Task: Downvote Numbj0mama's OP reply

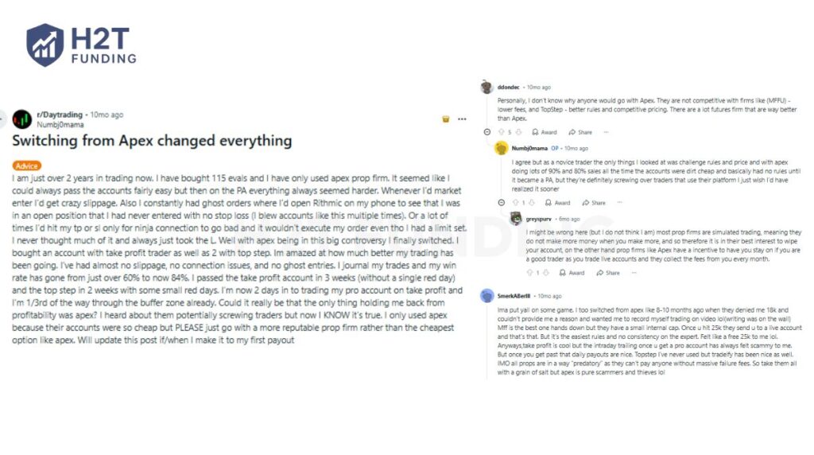Action: pos(531,203)
